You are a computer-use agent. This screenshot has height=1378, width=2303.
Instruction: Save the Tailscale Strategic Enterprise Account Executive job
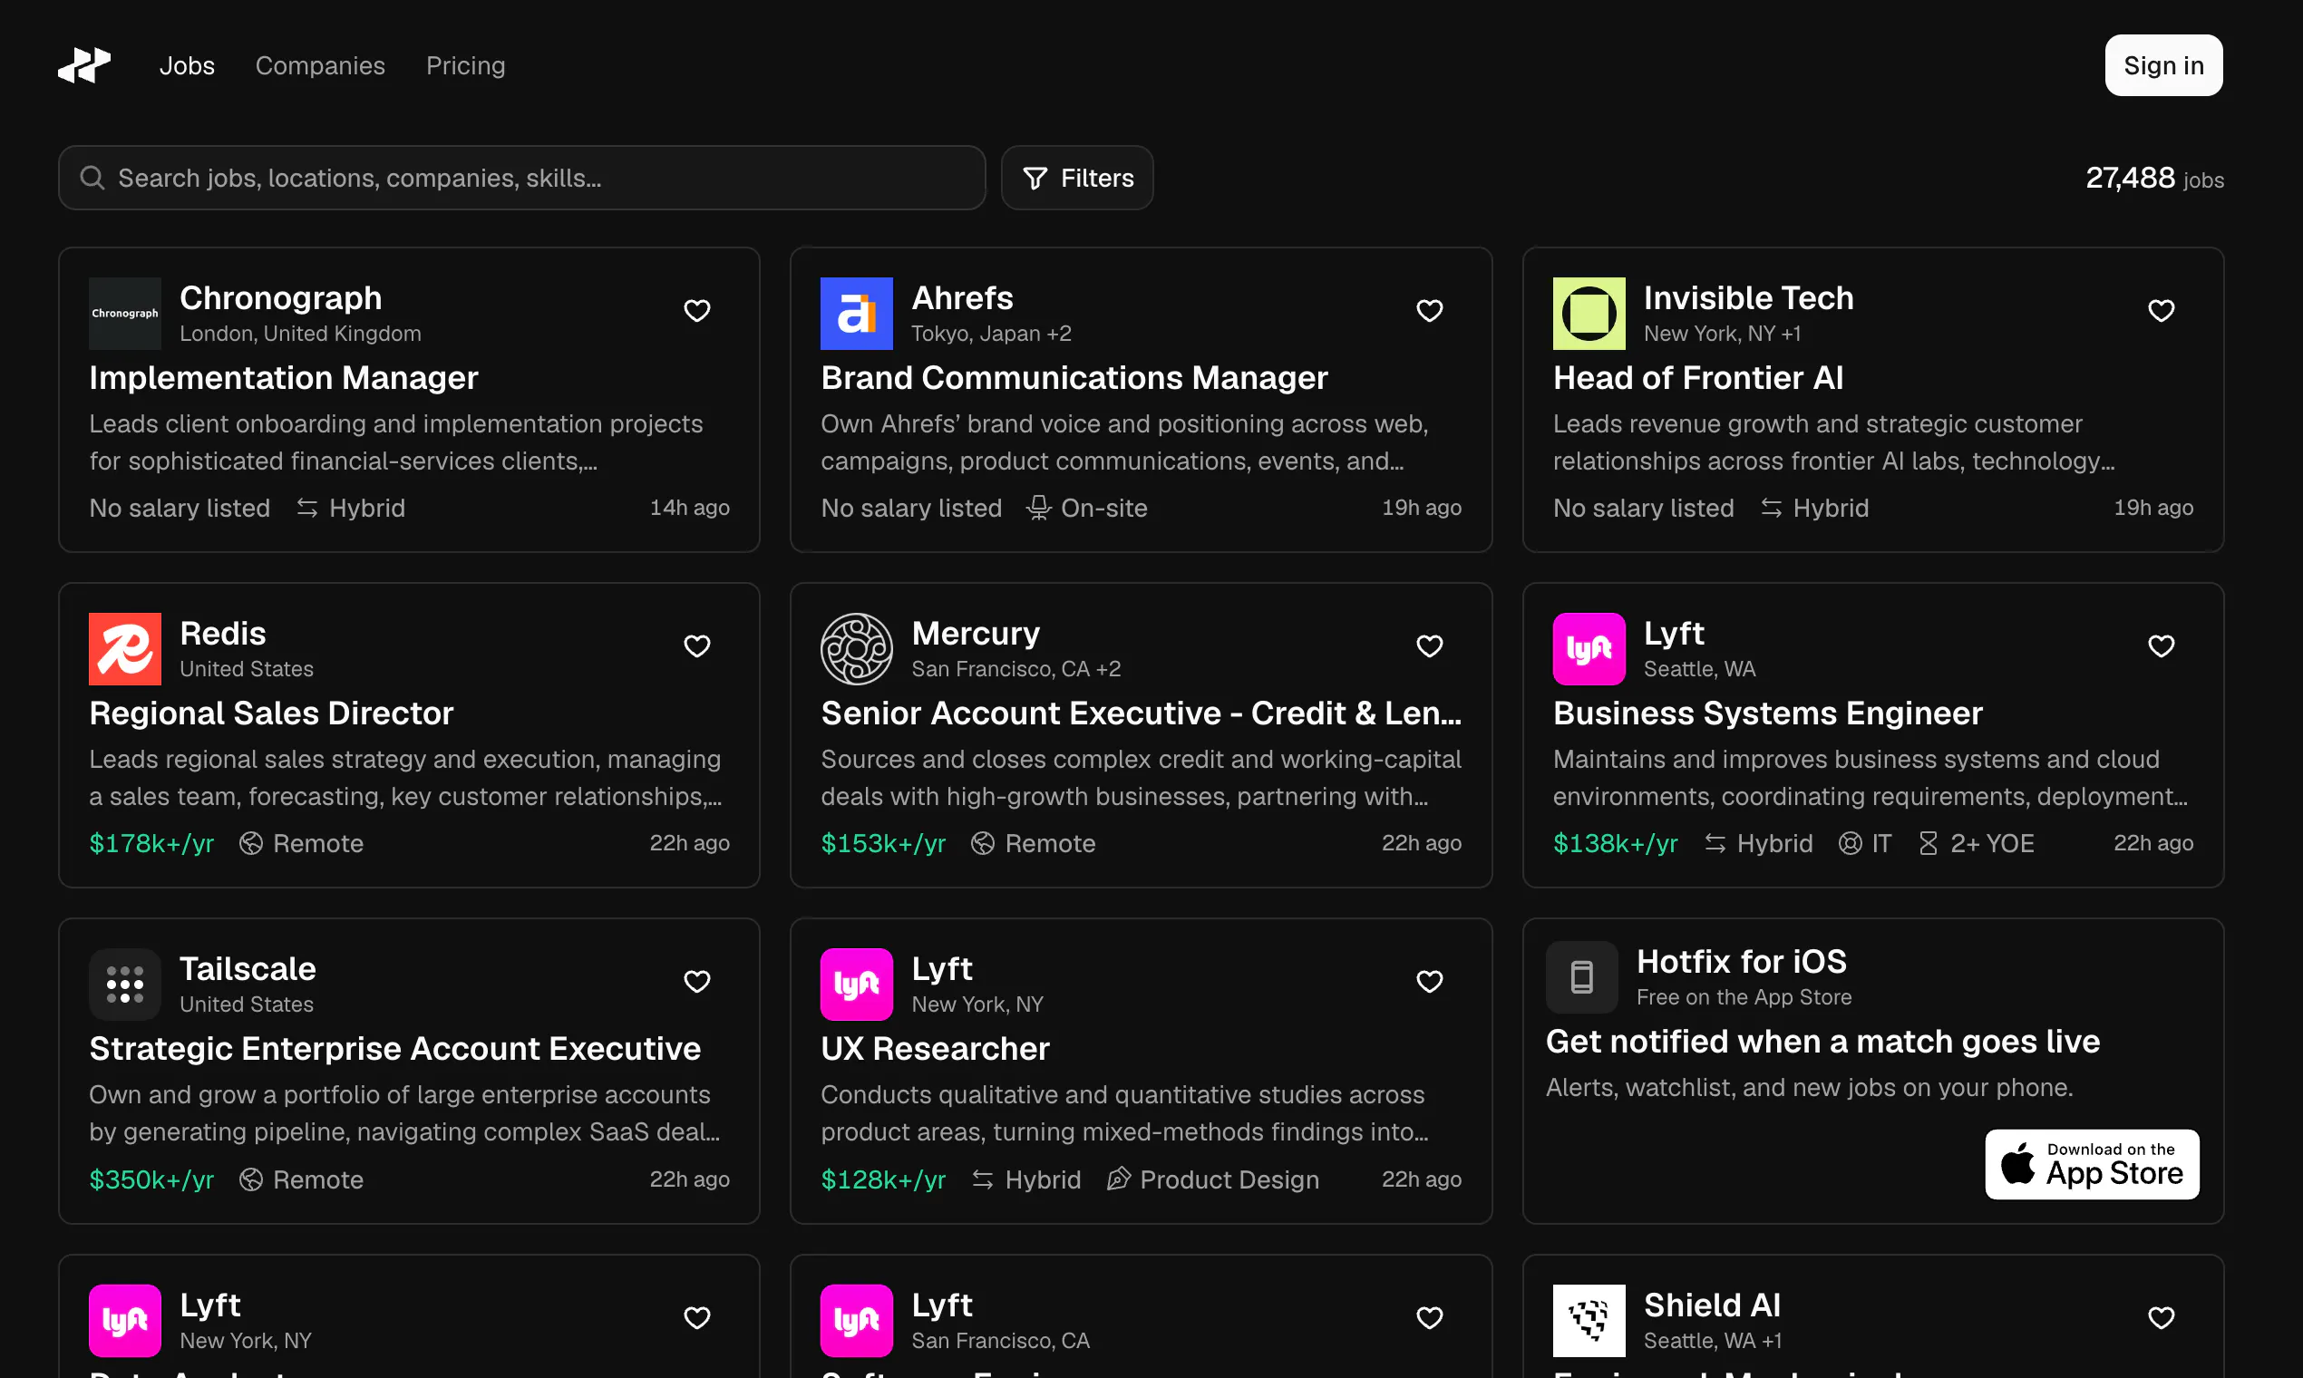point(696,982)
